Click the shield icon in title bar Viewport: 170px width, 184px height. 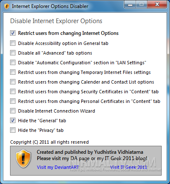point(7,6)
